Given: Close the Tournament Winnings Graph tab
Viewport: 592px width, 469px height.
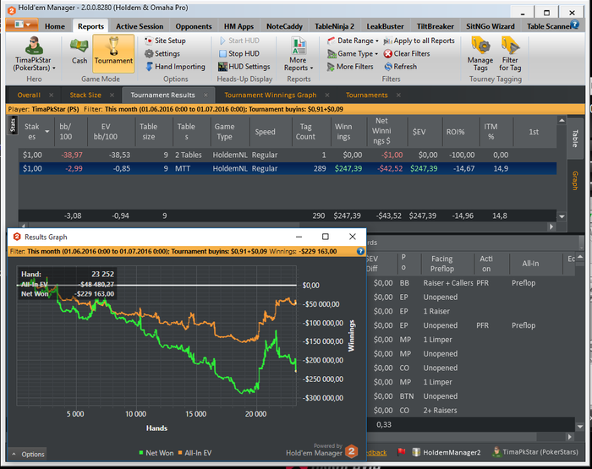Looking at the screenshot, I should point(327,95).
